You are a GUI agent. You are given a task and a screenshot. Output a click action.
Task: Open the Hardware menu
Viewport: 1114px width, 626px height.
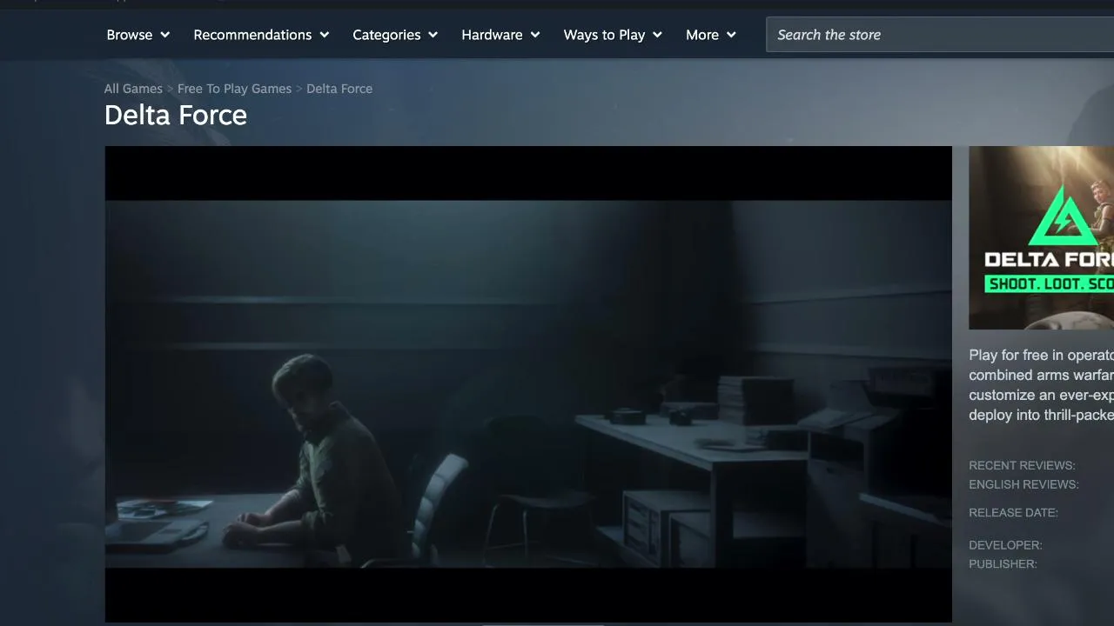coord(500,35)
